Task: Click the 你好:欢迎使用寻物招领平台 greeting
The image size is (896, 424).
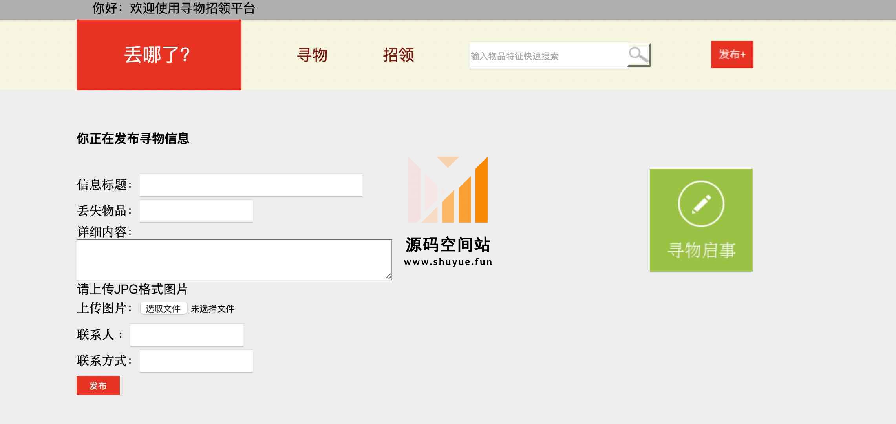Action: (174, 8)
